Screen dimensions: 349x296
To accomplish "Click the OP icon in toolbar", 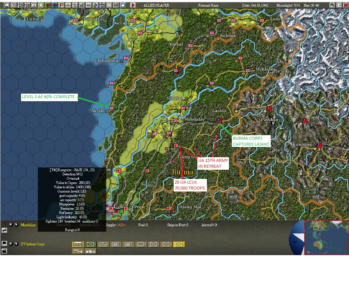I will 109,5.
